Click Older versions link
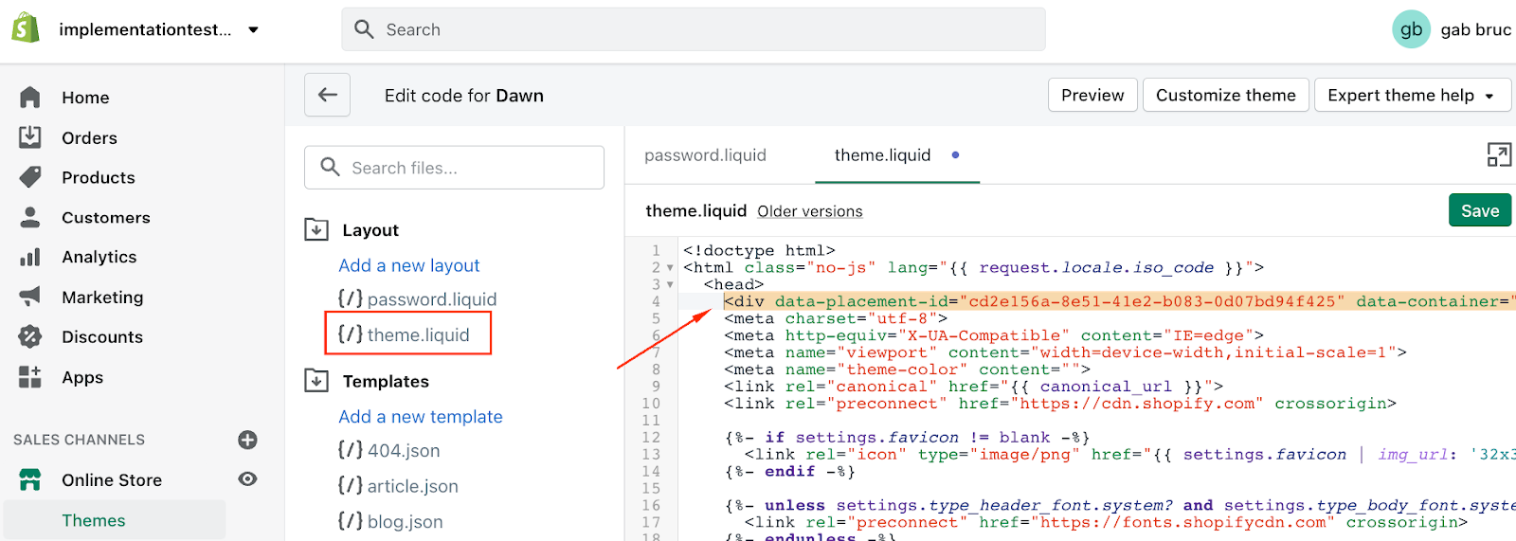This screenshot has width=1516, height=541. click(810, 211)
